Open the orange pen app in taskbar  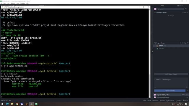tap(27, 104)
